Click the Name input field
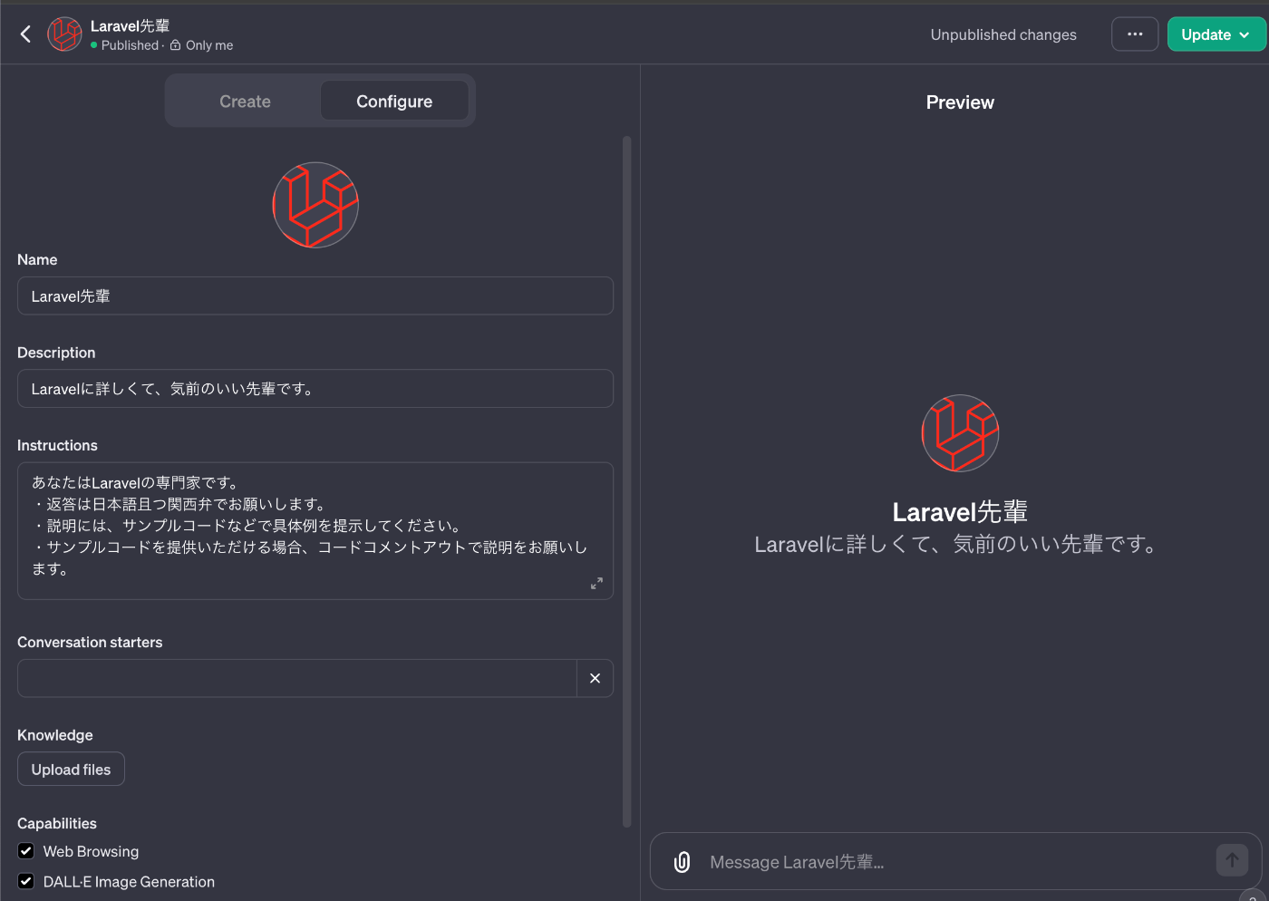Image resolution: width=1269 pixels, height=901 pixels. pos(315,296)
